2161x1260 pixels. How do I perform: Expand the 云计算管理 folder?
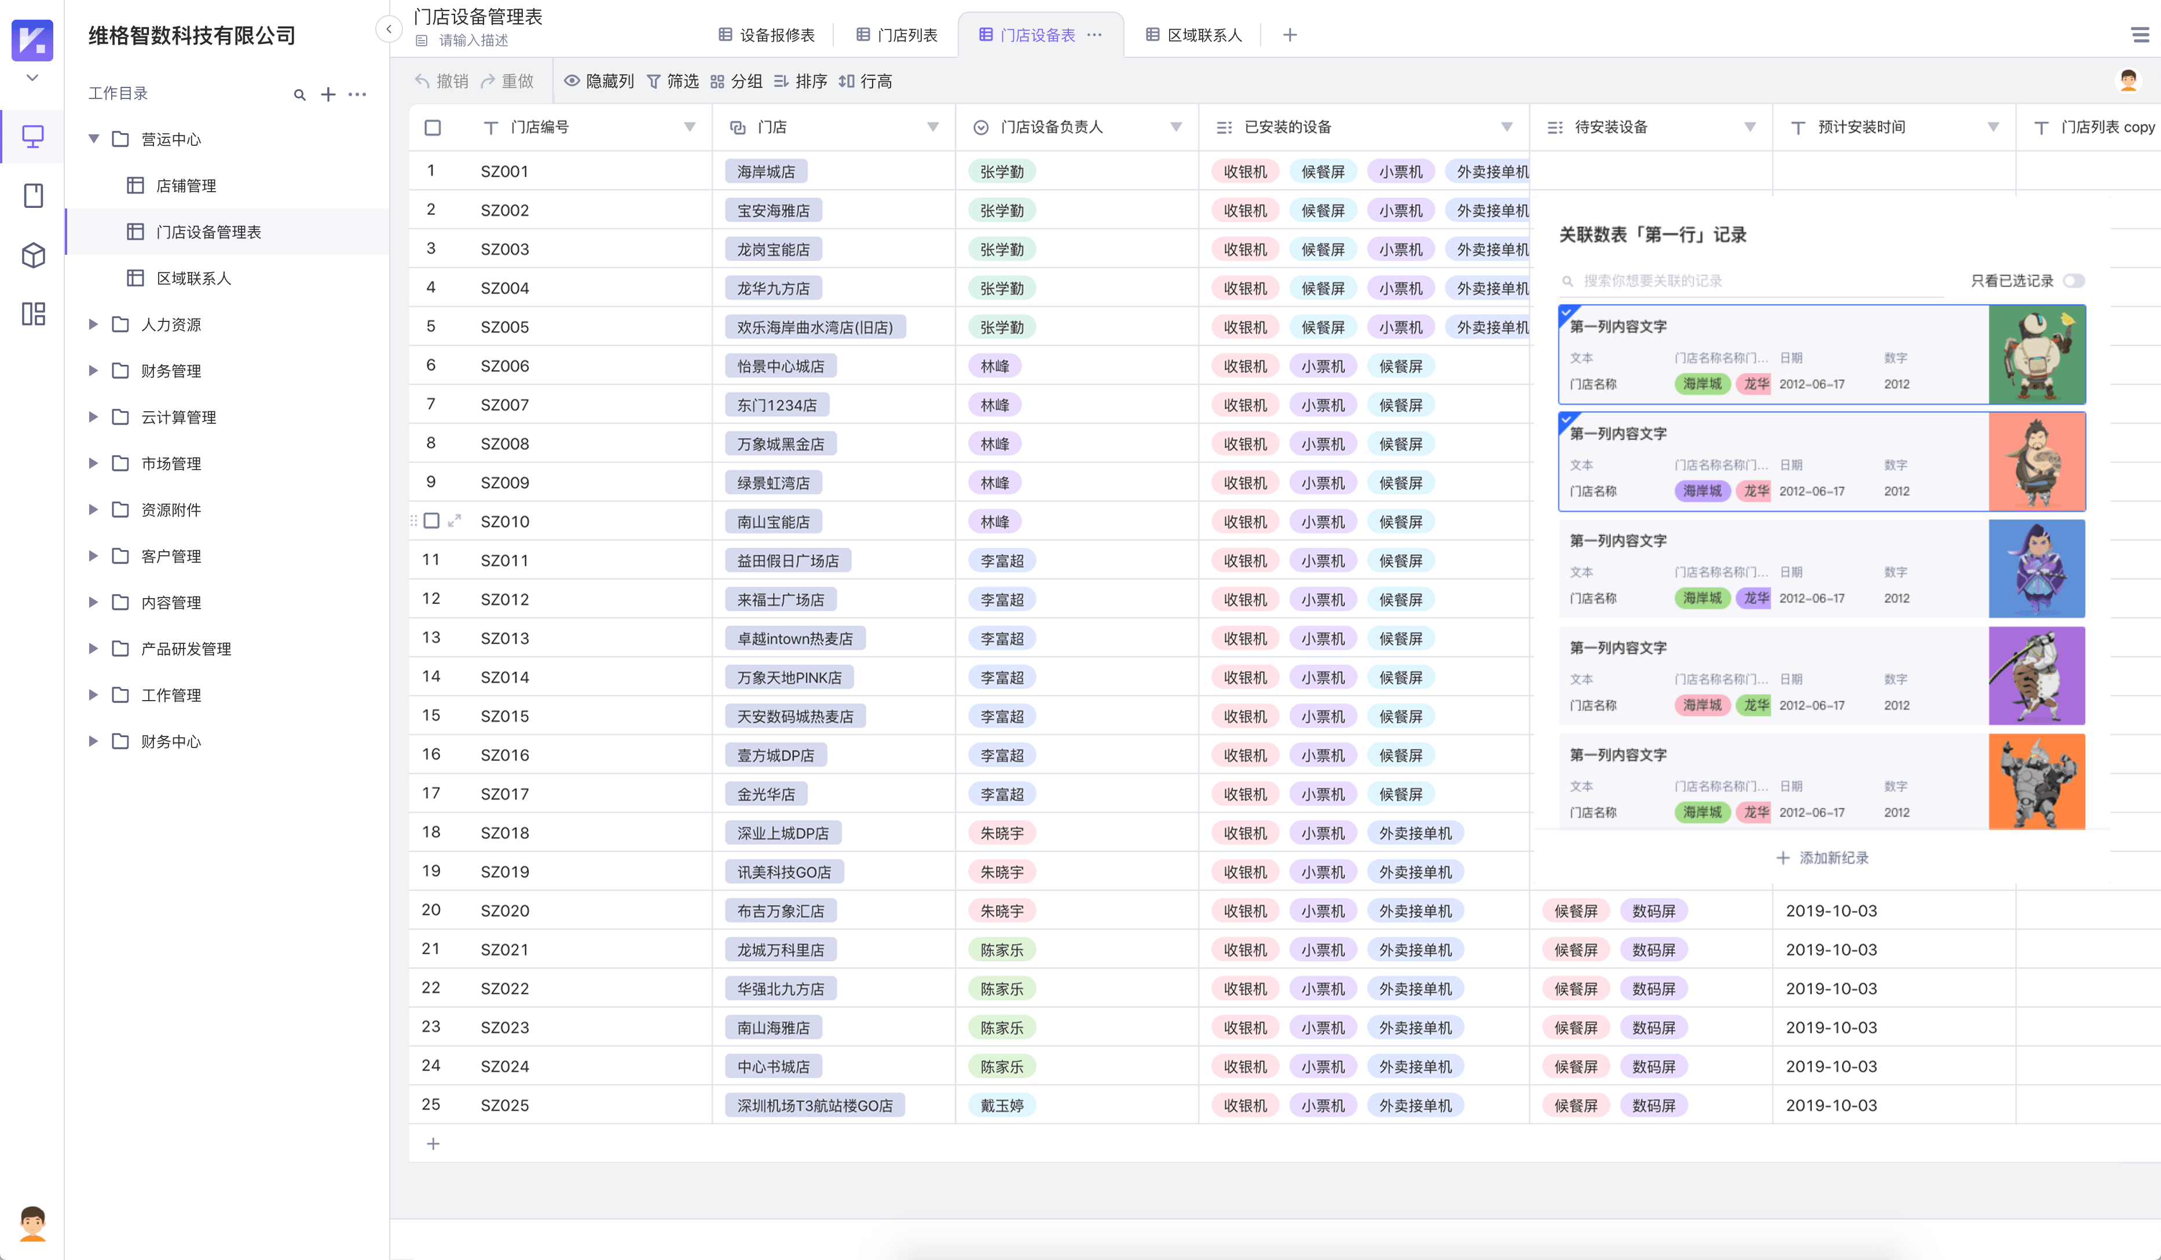point(93,417)
